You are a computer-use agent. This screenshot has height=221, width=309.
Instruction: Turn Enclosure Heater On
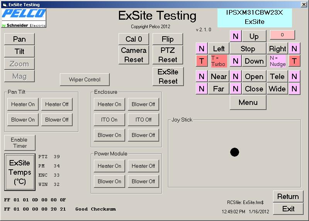click(109, 104)
